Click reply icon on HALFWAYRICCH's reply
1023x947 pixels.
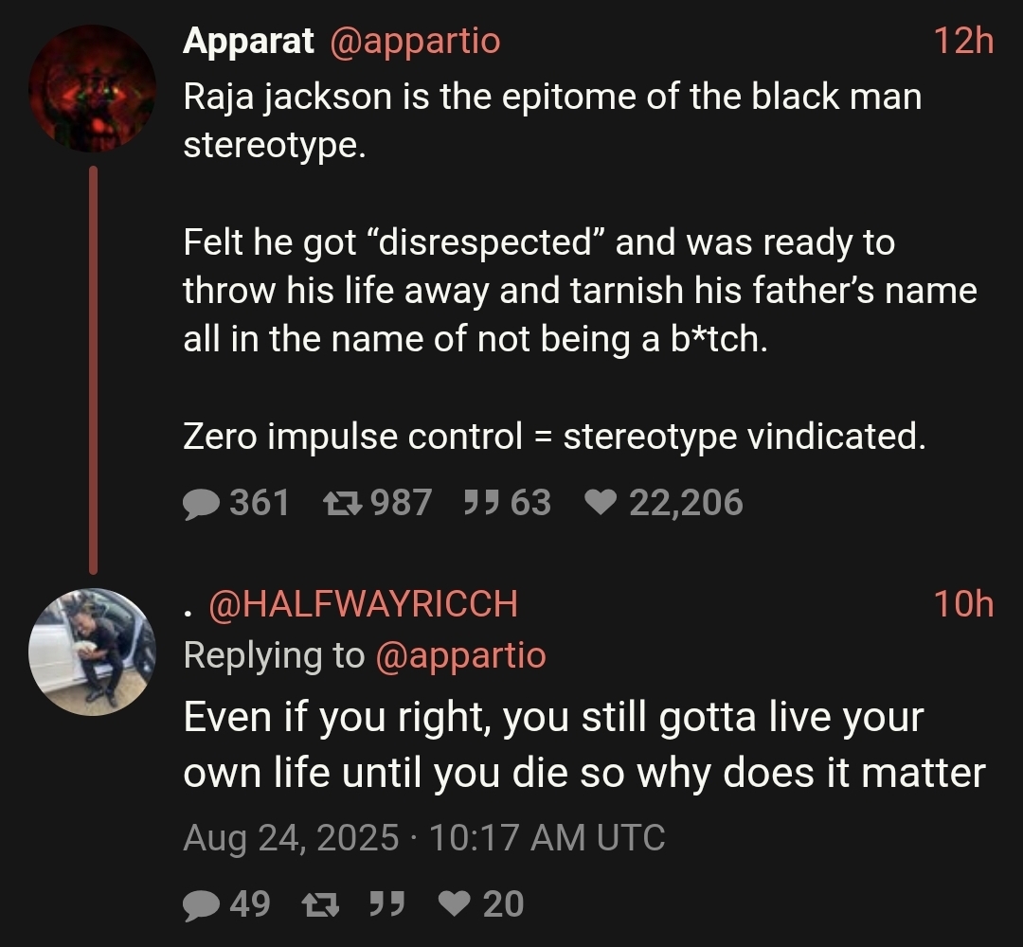202,905
